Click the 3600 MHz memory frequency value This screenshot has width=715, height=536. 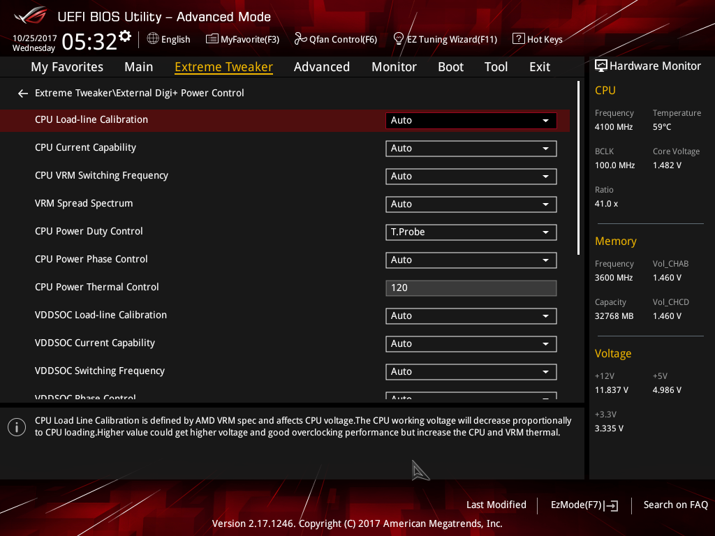coord(614,278)
